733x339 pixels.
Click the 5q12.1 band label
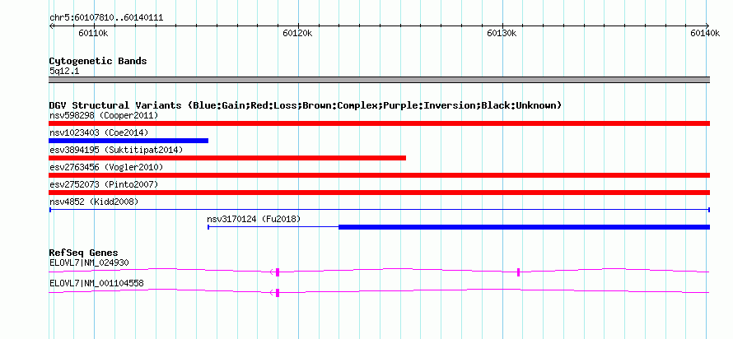tap(64, 72)
